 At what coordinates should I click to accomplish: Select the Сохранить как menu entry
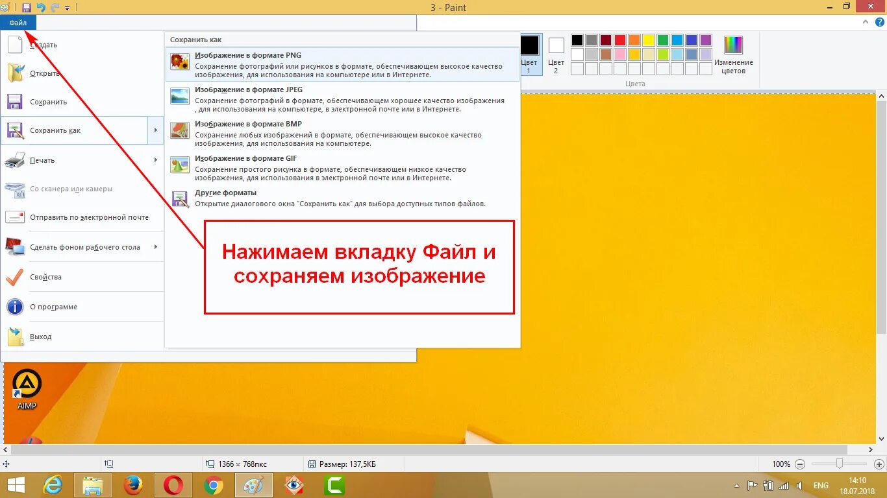pos(75,130)
